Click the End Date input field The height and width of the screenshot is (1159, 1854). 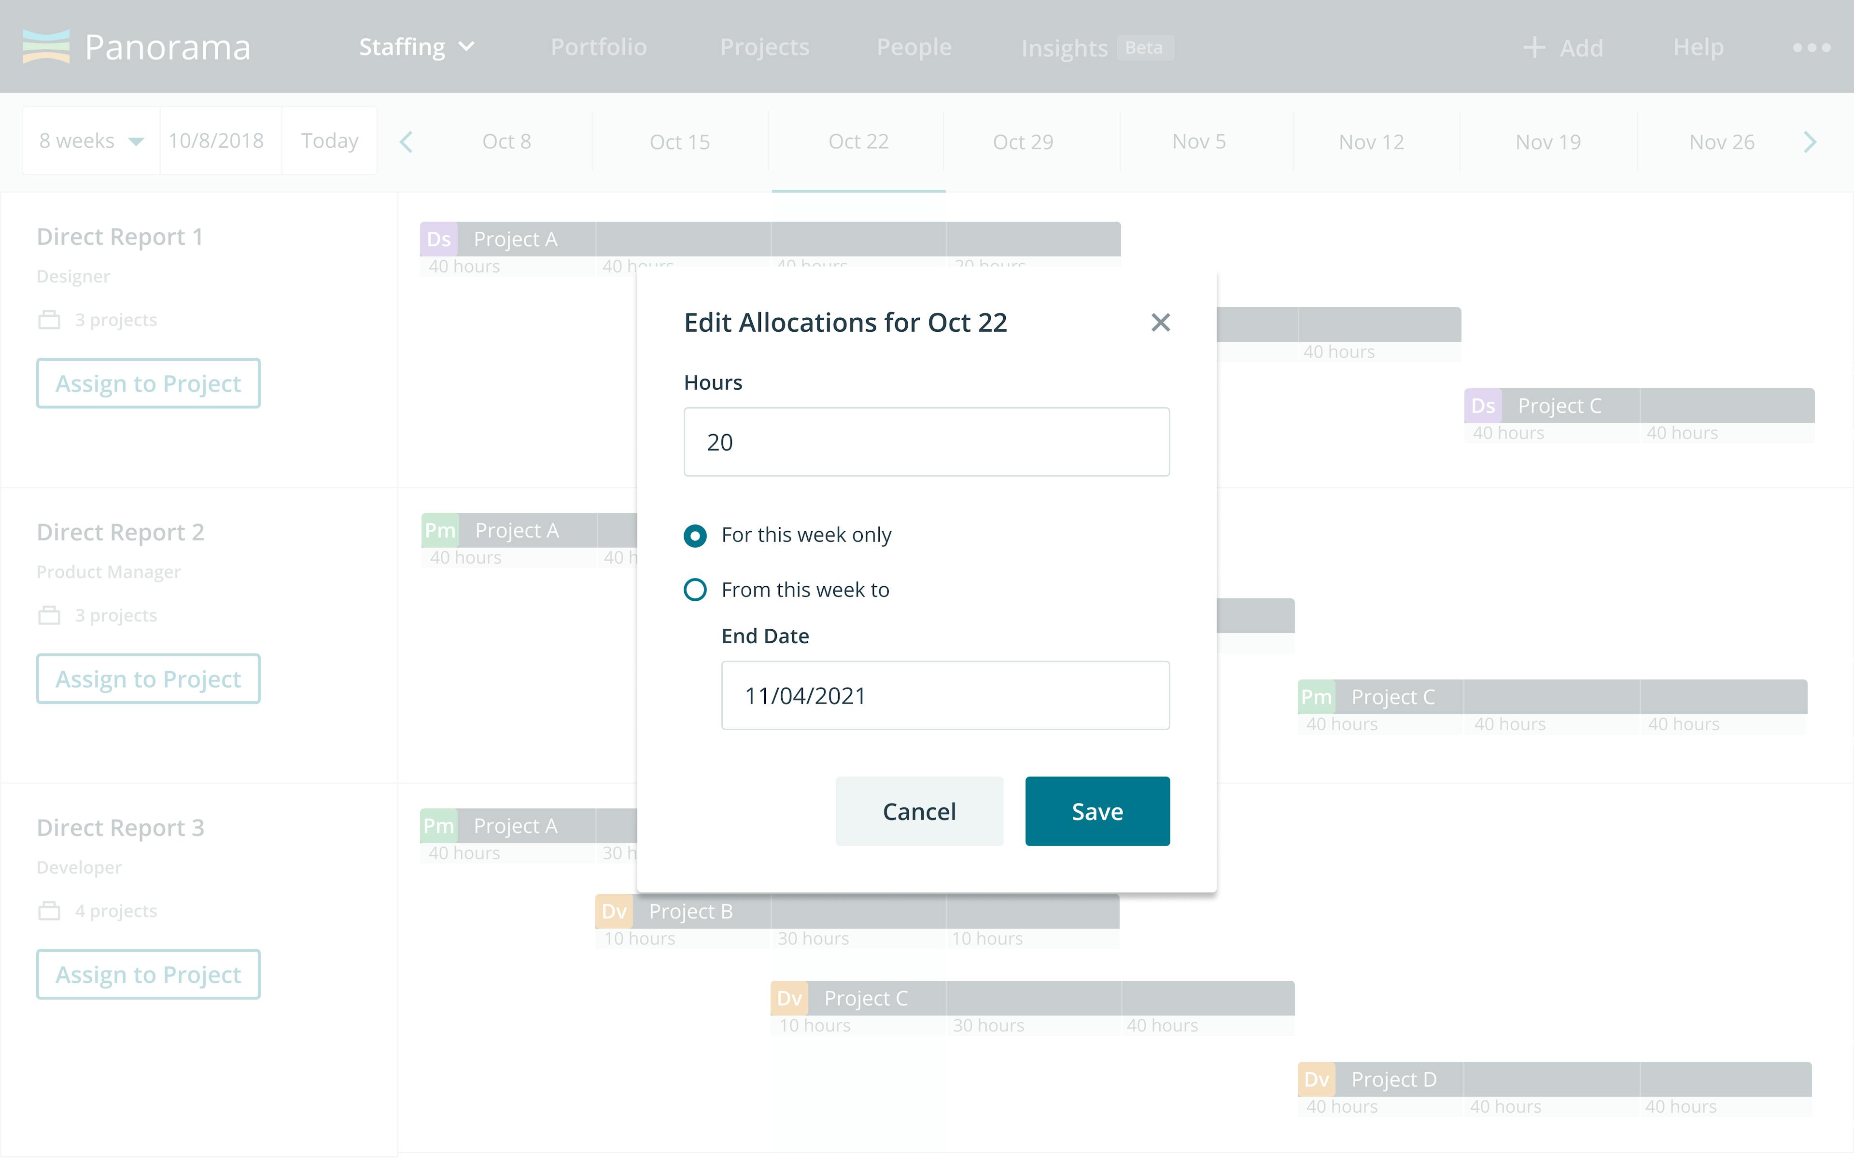click(x=945, y=695)
